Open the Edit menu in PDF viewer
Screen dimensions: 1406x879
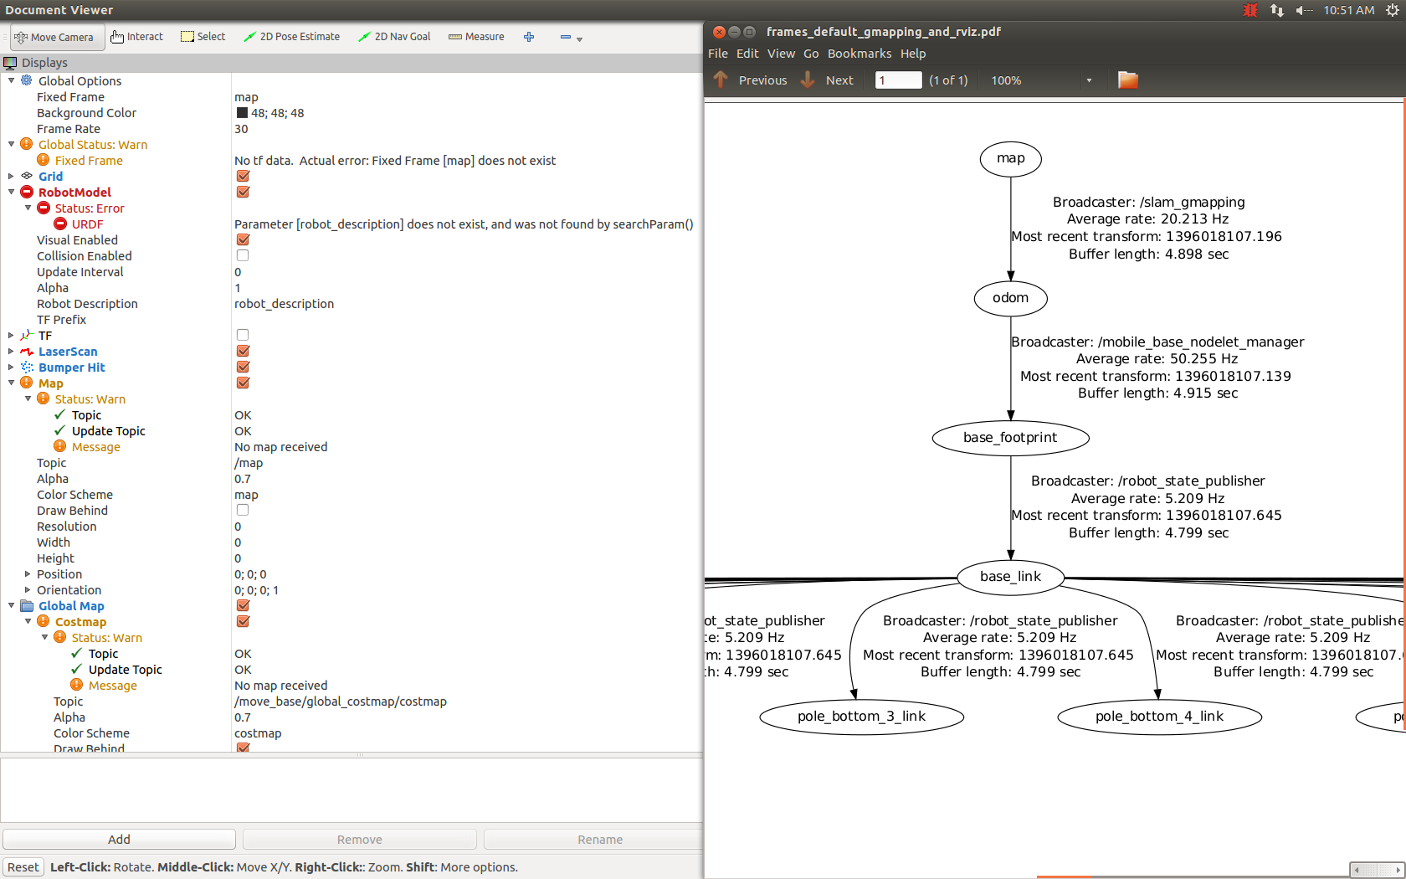click(747, 54)
